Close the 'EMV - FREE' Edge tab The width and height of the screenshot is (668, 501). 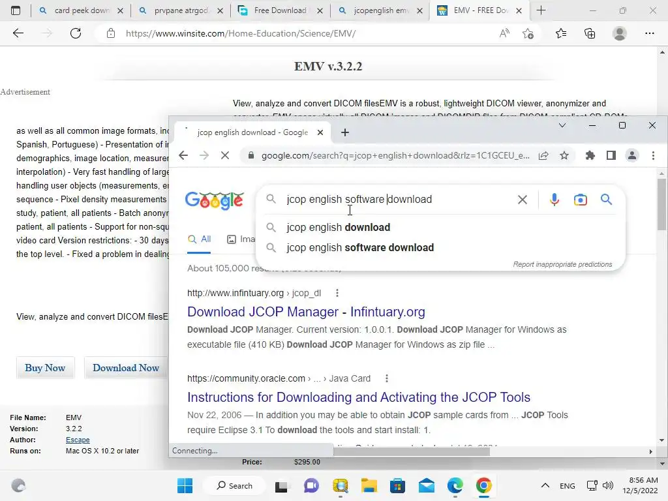(519, 10)
